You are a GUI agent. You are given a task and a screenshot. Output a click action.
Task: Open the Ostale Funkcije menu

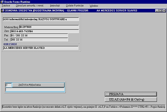(75, 6)
